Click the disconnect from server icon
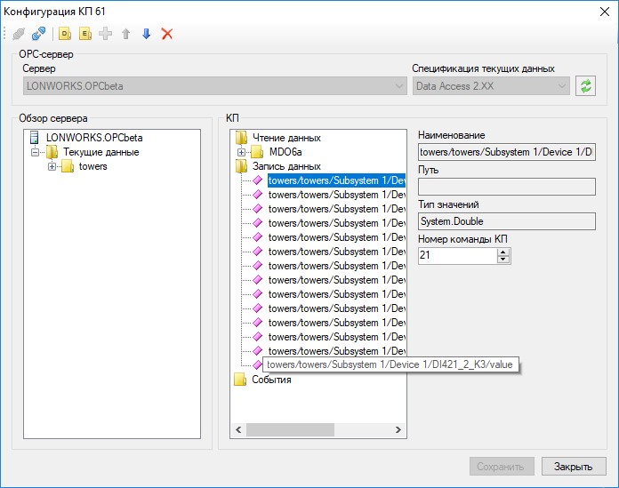The width and height of the screenshot is (619, 488). click(39, 34)
